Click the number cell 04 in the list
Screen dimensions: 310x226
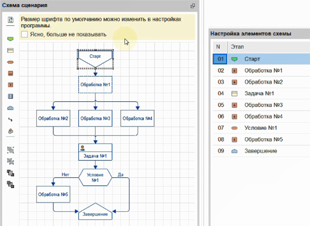[x=220, y=93]
